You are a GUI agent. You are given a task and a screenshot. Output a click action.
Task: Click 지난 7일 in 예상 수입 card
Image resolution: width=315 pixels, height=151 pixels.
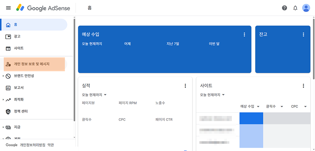pos(173,44)
